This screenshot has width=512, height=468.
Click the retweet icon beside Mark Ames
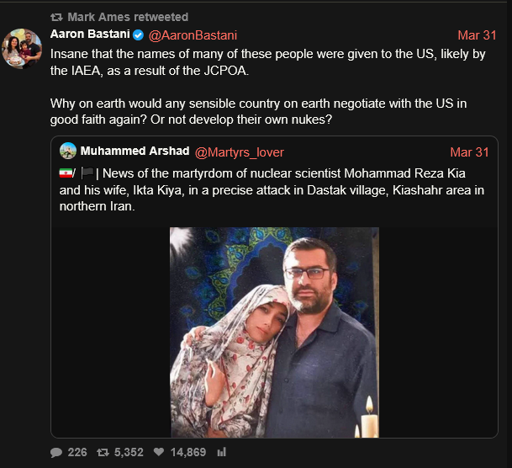point(57,17)
